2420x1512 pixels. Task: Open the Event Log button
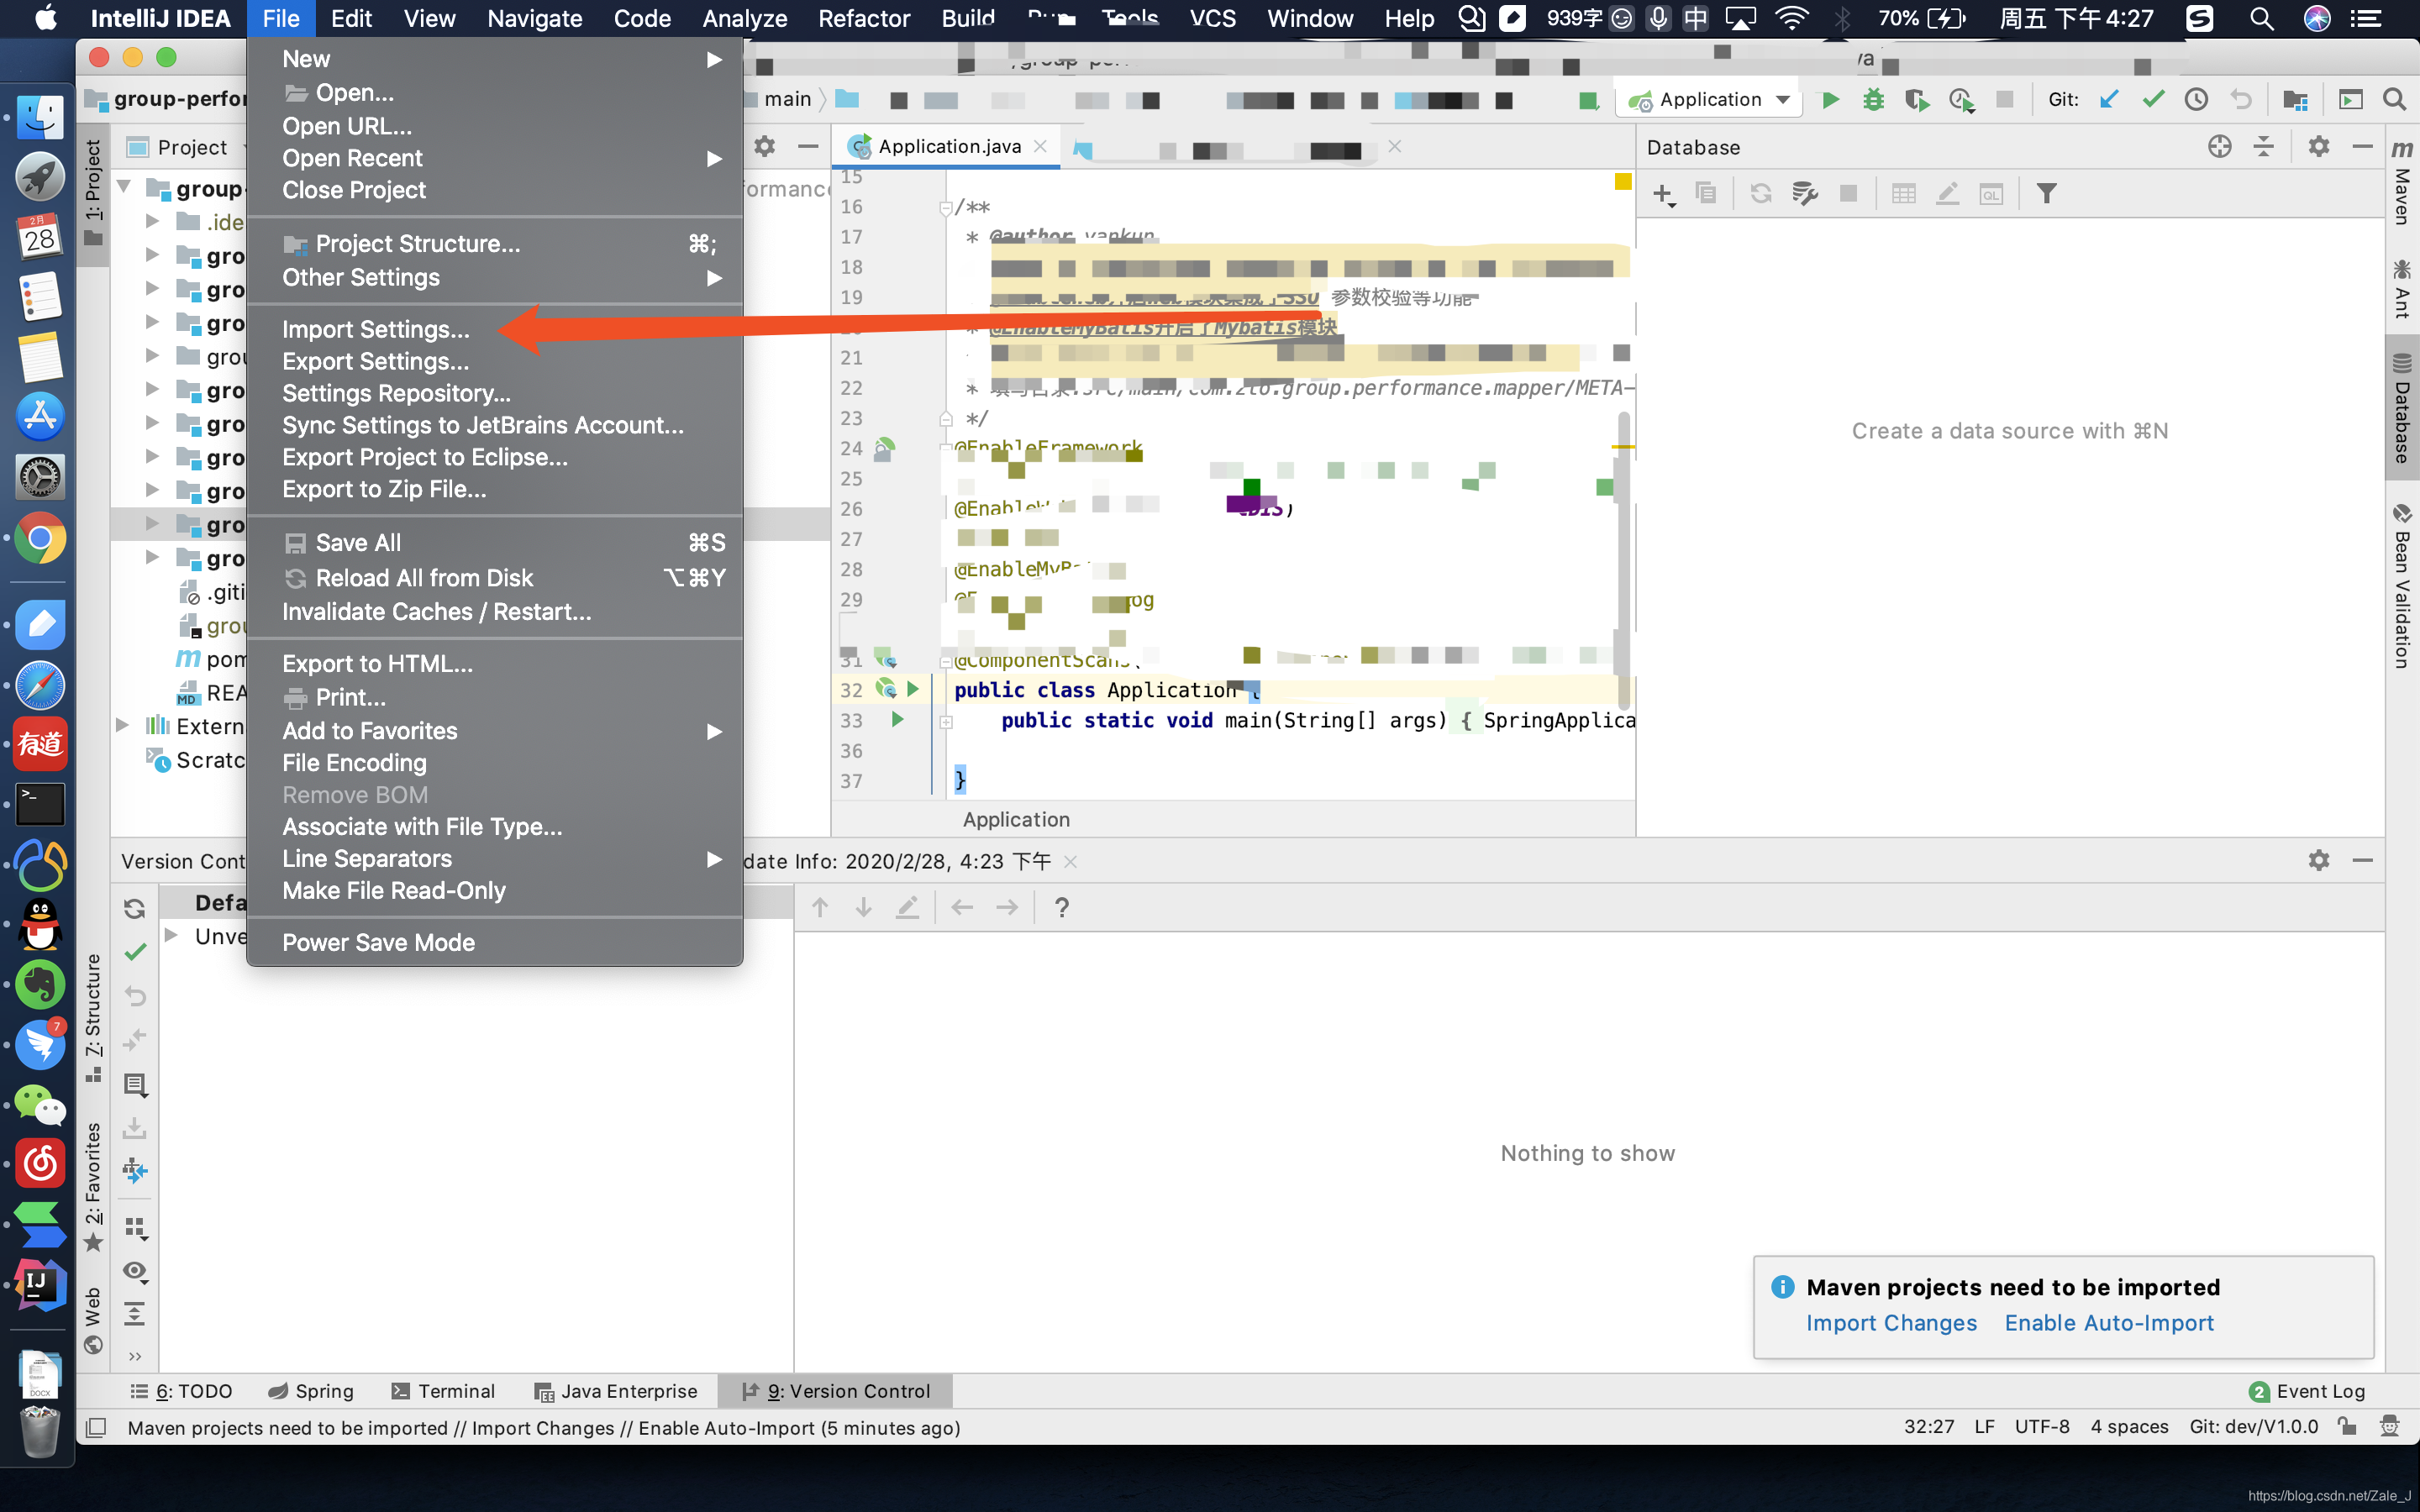(2308, 1391)
